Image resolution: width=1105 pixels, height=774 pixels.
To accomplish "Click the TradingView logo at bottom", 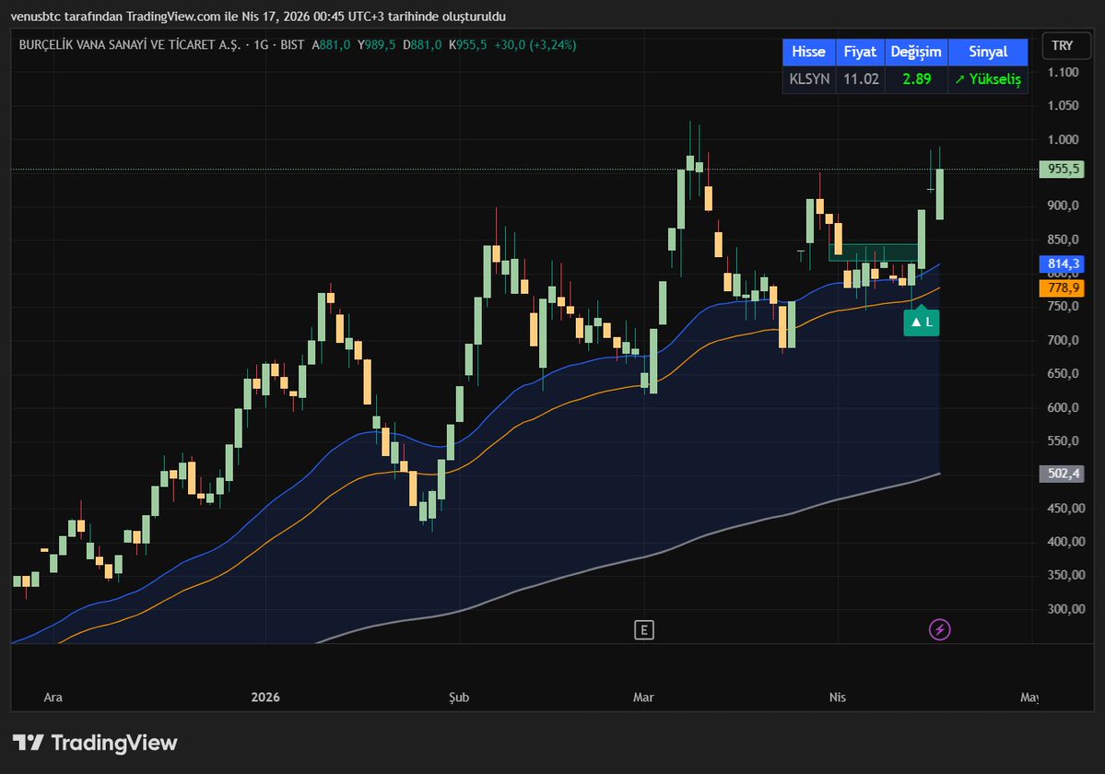I will 94,743.
